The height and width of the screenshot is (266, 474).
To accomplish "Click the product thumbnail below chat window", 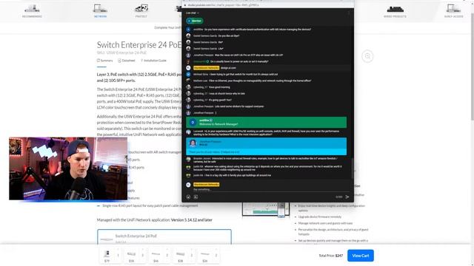I will click(x=265, y=209).
